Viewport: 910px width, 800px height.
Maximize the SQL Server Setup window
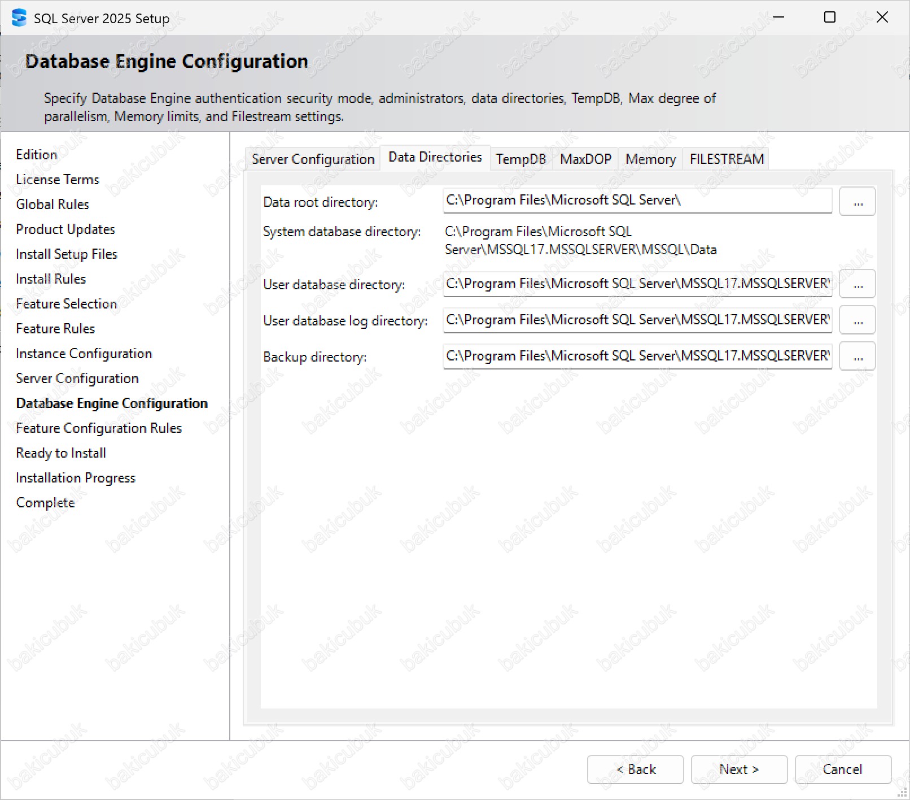pyautogui.click(x=829, y=18)
